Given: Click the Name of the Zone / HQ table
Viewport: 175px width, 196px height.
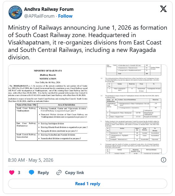Looking at the screenshot, I should pyautogui.click(x=52, y=122).
